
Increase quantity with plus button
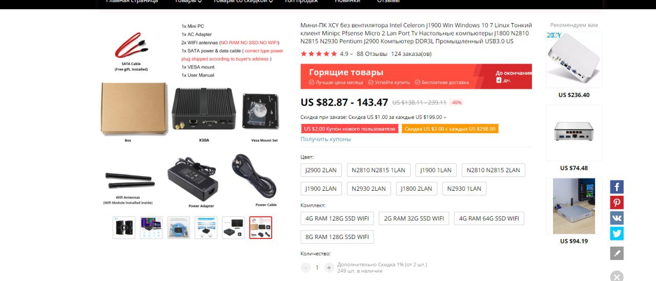coord(329,268)
